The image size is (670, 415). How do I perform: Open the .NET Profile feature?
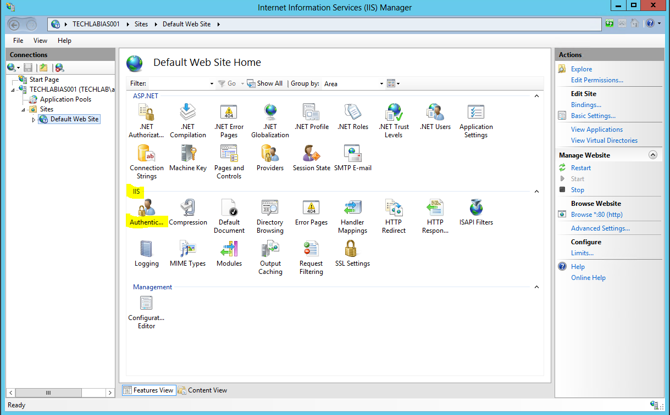pos(311,117)
